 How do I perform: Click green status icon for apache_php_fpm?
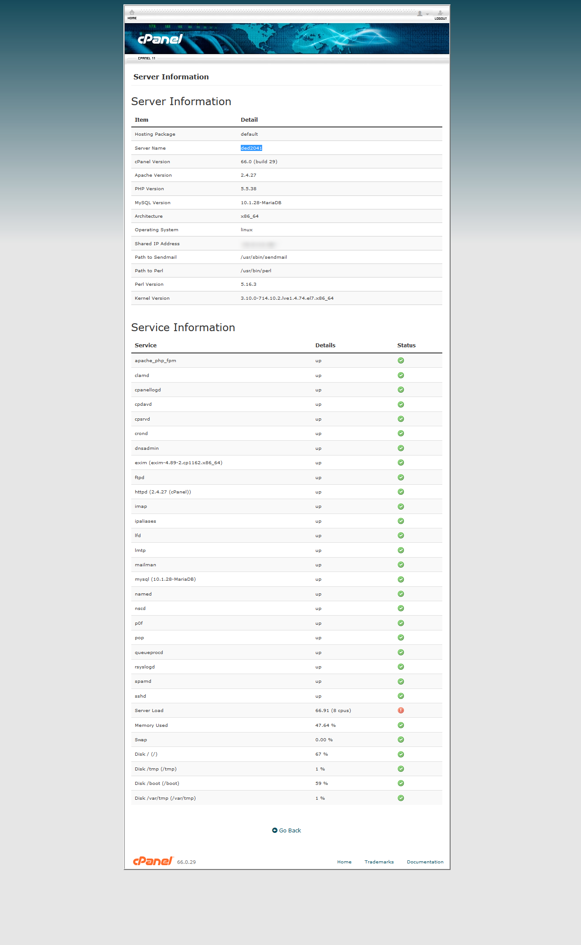(x=401, y=360)
